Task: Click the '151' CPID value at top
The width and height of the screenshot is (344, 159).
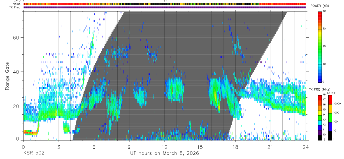Action: coord(165,1)
